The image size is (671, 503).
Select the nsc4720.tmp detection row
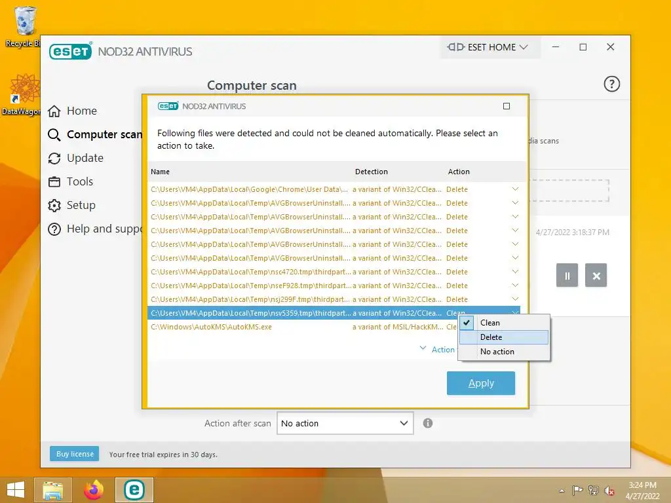[334, 272]
